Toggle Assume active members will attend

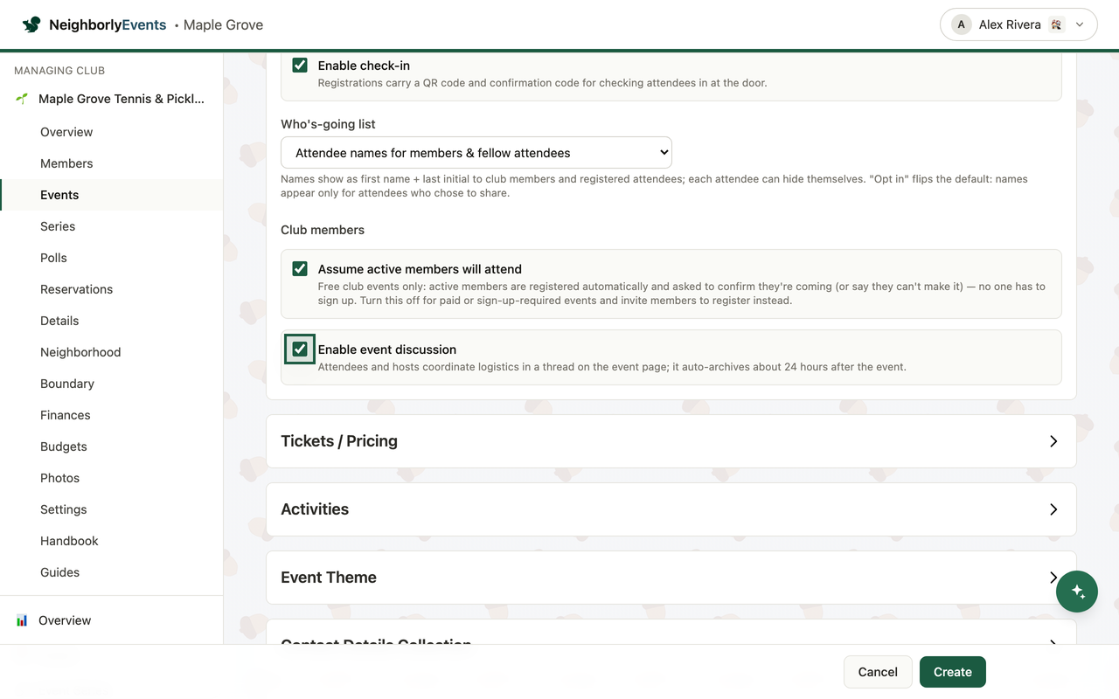300,268
